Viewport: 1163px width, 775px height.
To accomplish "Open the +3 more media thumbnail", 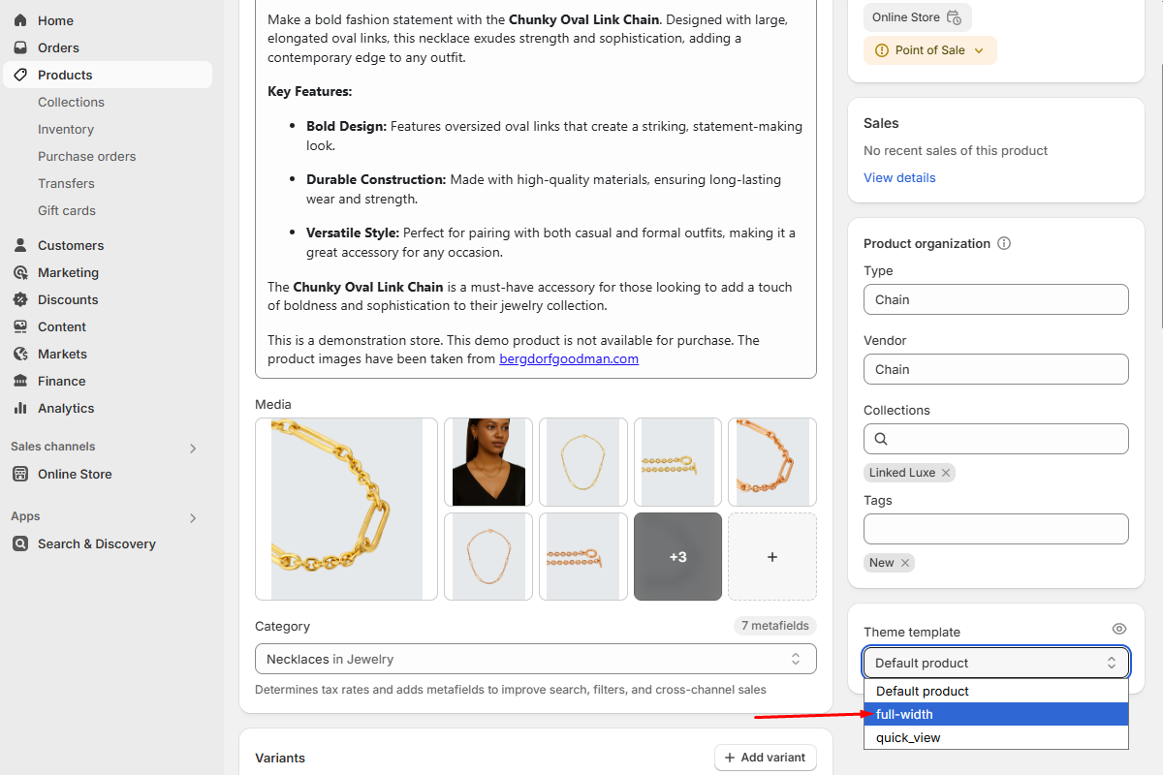I will [x=677, y=557].
